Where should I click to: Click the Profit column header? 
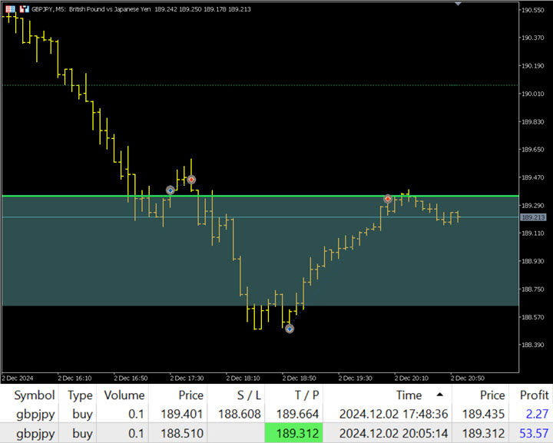(534, 395)
